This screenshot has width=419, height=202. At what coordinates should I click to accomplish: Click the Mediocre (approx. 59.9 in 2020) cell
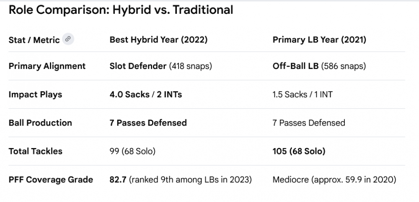334,180
